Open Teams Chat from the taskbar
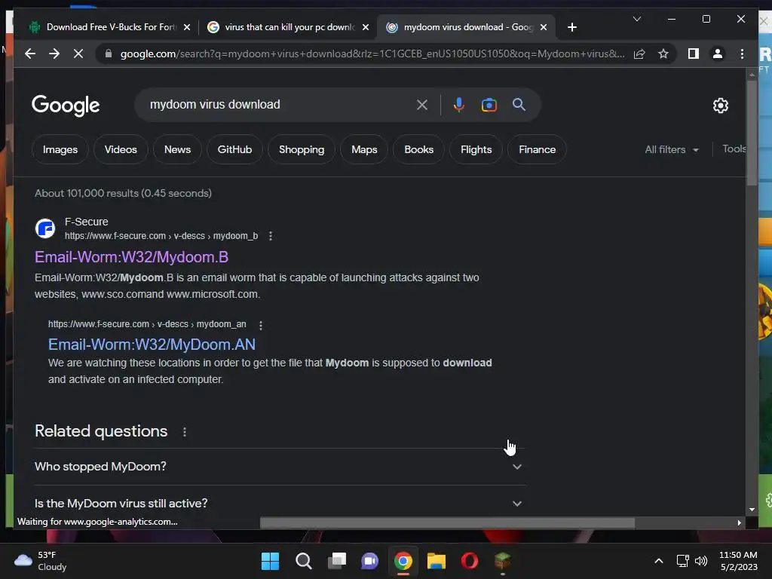The height and width of the screenshot is (579, 772). click(369, 561)
